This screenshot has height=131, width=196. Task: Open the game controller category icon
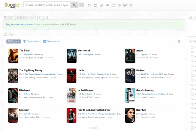107,5
